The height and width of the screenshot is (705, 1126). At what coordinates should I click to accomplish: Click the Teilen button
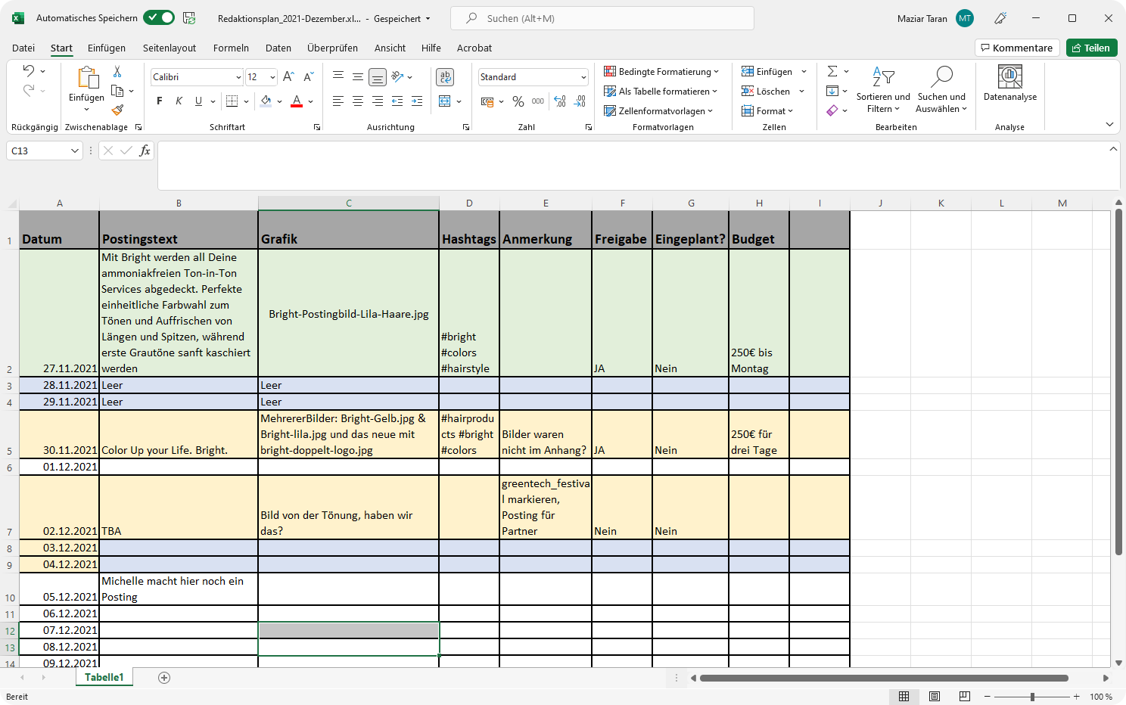[x=1091, y=47]
